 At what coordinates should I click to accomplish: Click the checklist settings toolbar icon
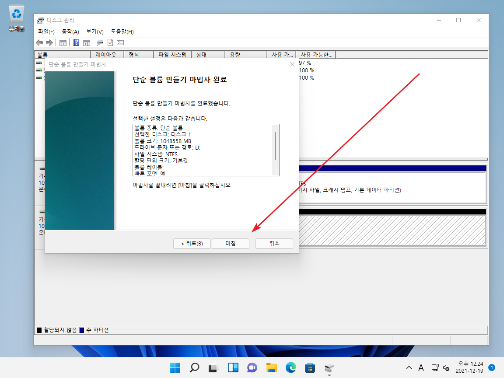120,42
